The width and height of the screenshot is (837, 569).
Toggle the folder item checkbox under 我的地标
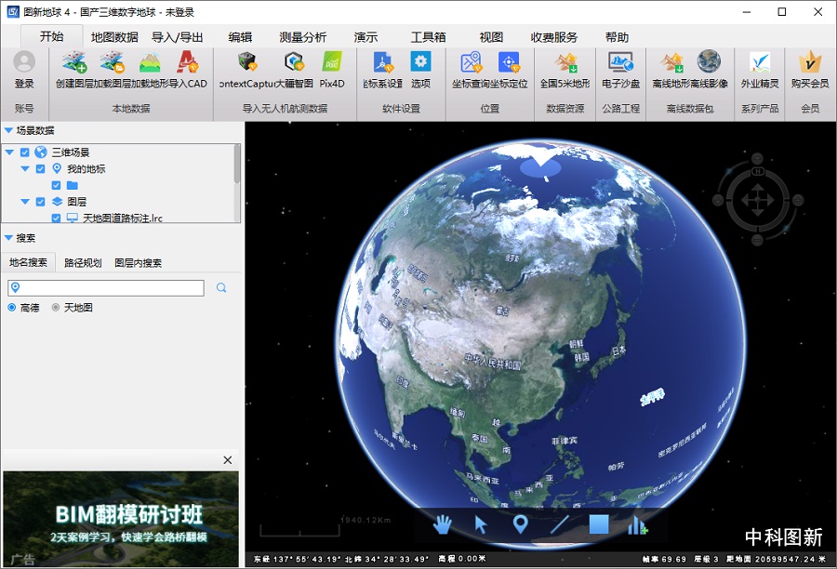point(56,186)
